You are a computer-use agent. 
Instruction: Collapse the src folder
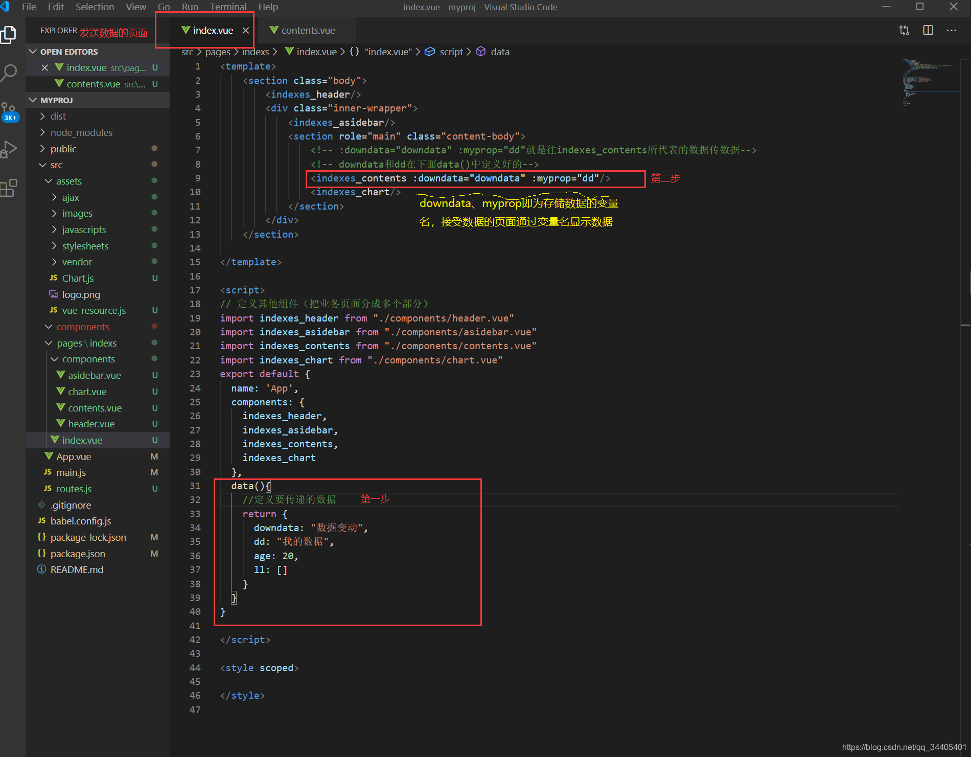(42, 165)
